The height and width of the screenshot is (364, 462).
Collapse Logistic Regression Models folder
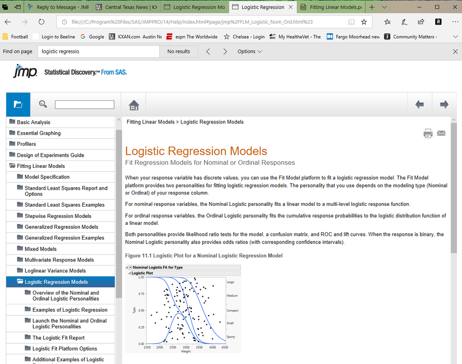61,282
